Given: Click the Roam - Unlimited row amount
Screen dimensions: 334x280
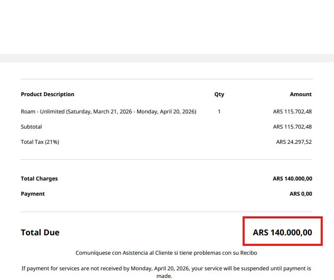Looking at the screenshot, I should click(x=292, y=112).
